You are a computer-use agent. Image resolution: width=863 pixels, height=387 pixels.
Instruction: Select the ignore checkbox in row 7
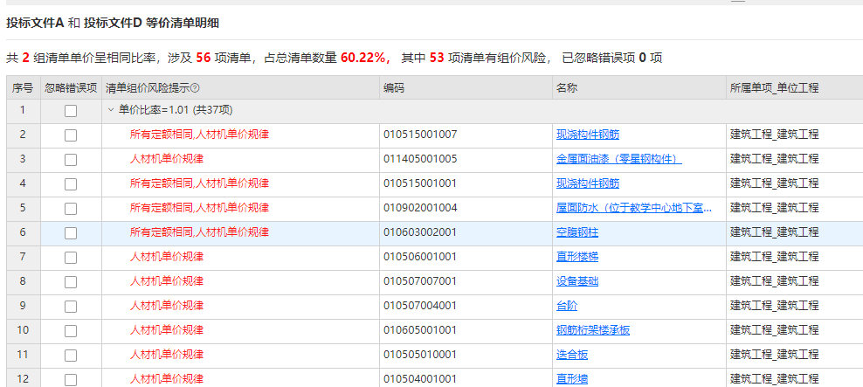[71, 258]
